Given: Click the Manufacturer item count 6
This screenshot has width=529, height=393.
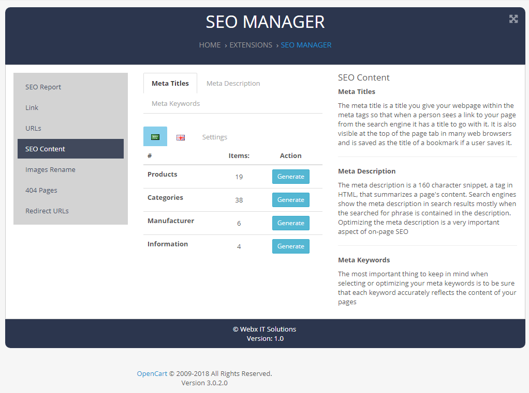Looking at the screenshot, I should click(x=239, y=224).
